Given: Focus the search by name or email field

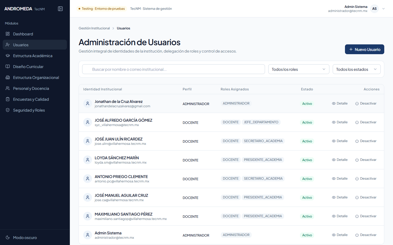Looking at the screenshot, I should pos(174,69).
